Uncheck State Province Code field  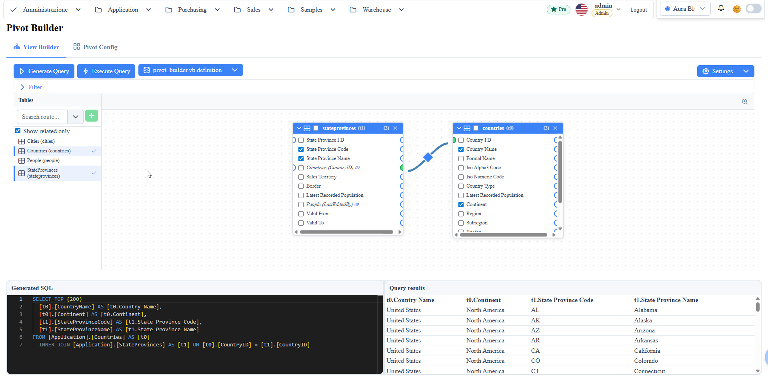pyautogui.click(x=301, y=149)
